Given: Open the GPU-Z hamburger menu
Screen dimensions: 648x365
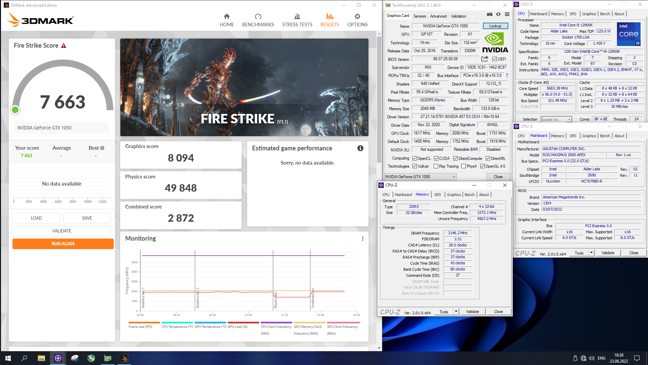Looking at the screenshot, I should (x=507, y=14).
